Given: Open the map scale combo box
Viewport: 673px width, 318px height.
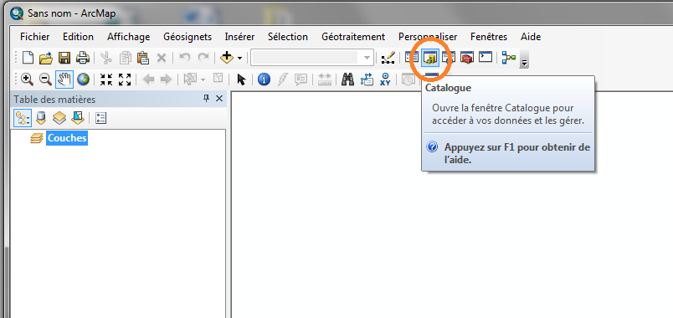Looking at the screenshot, I should (312, 58).
